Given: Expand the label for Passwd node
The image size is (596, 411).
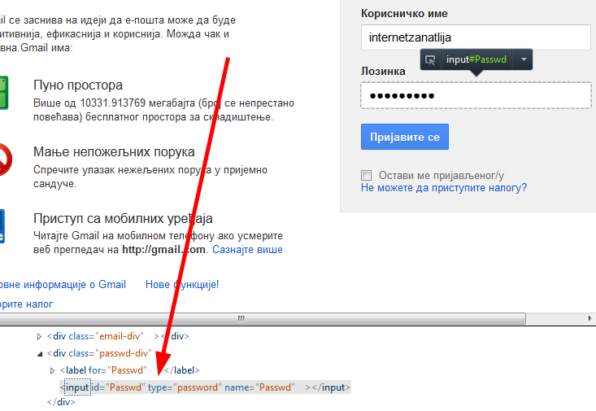Looking at the screenshot, I should [53, 370].
